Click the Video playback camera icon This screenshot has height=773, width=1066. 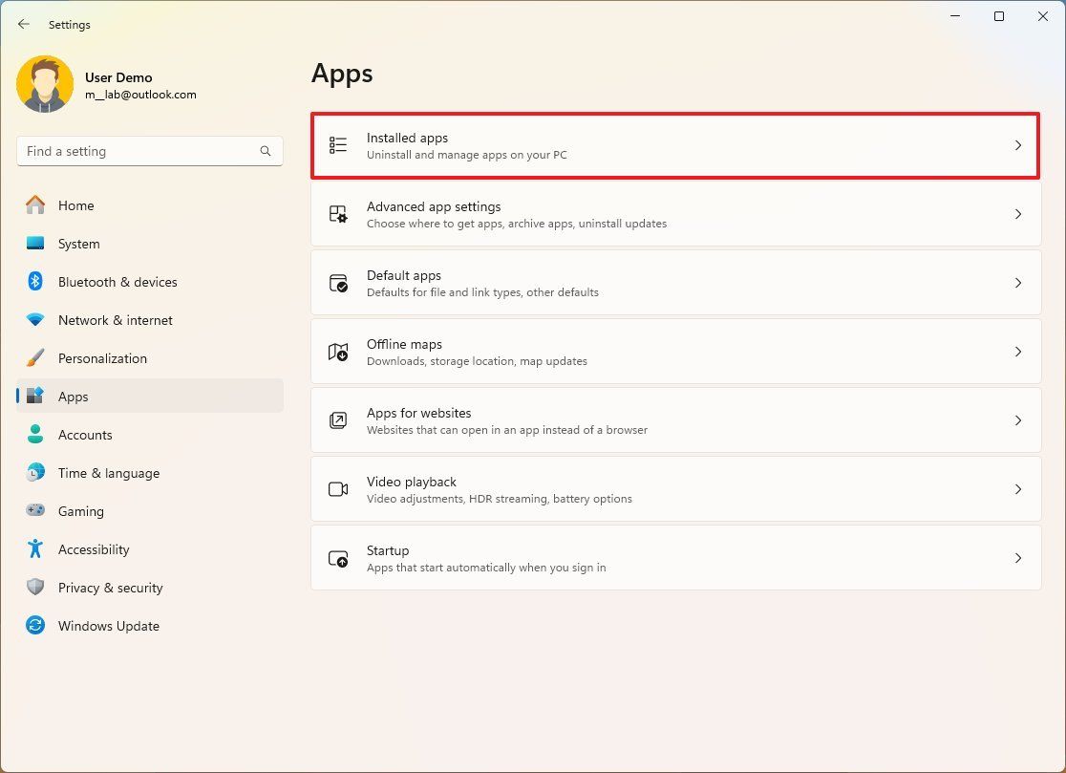(x=337, y=489)
